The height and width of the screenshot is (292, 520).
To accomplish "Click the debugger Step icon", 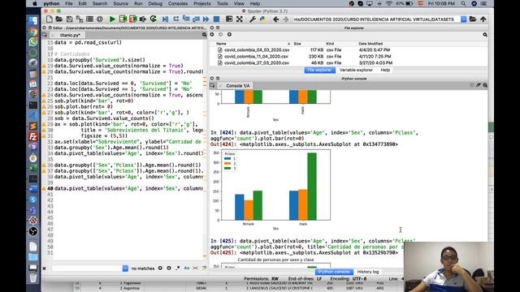I will tap(175, 19).
